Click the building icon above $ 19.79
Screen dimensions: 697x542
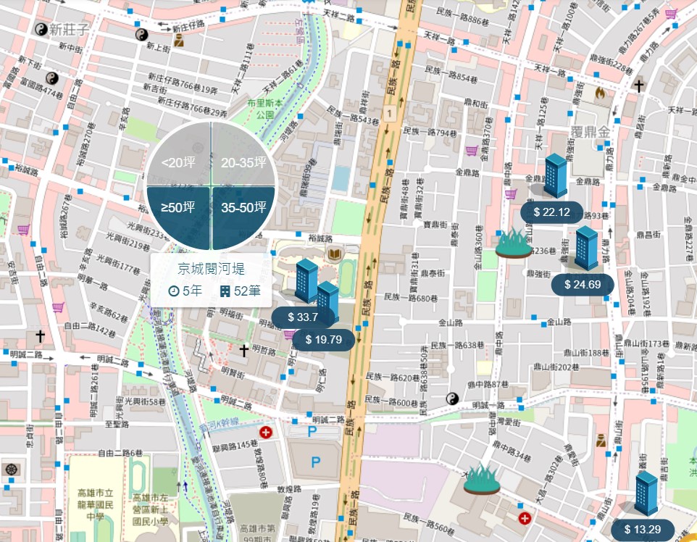coord(328,302)
